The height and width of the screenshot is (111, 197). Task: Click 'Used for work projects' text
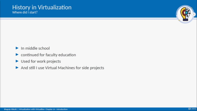pos(41,61)
